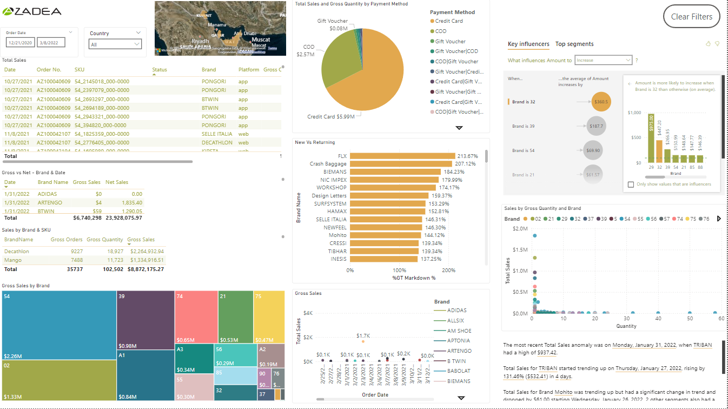Screen dimensions: 728x409
Task: Click the Clear Filters button
Action: click(x=692, y=17)
